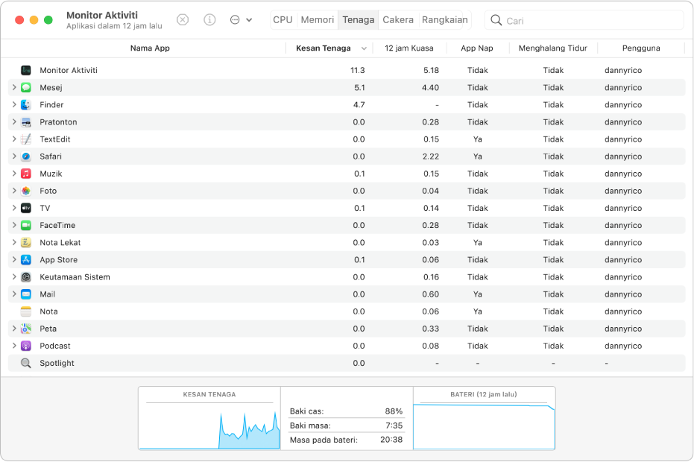694x462 pixels.
Task: Expand the Pratonton row
Action: [x=14, y=122]
